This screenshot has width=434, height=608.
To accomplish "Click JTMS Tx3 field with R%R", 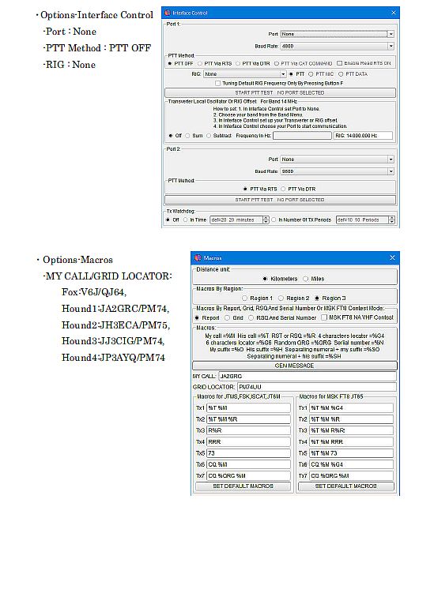I will point(248,430).
